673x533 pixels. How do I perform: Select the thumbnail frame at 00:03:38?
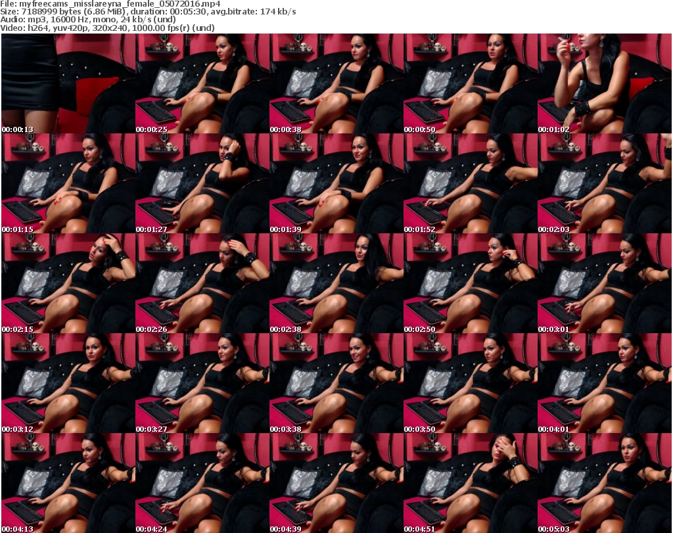[336, 384]
